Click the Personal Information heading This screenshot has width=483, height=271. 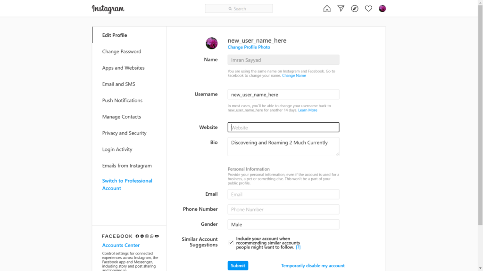pos(249,169)
